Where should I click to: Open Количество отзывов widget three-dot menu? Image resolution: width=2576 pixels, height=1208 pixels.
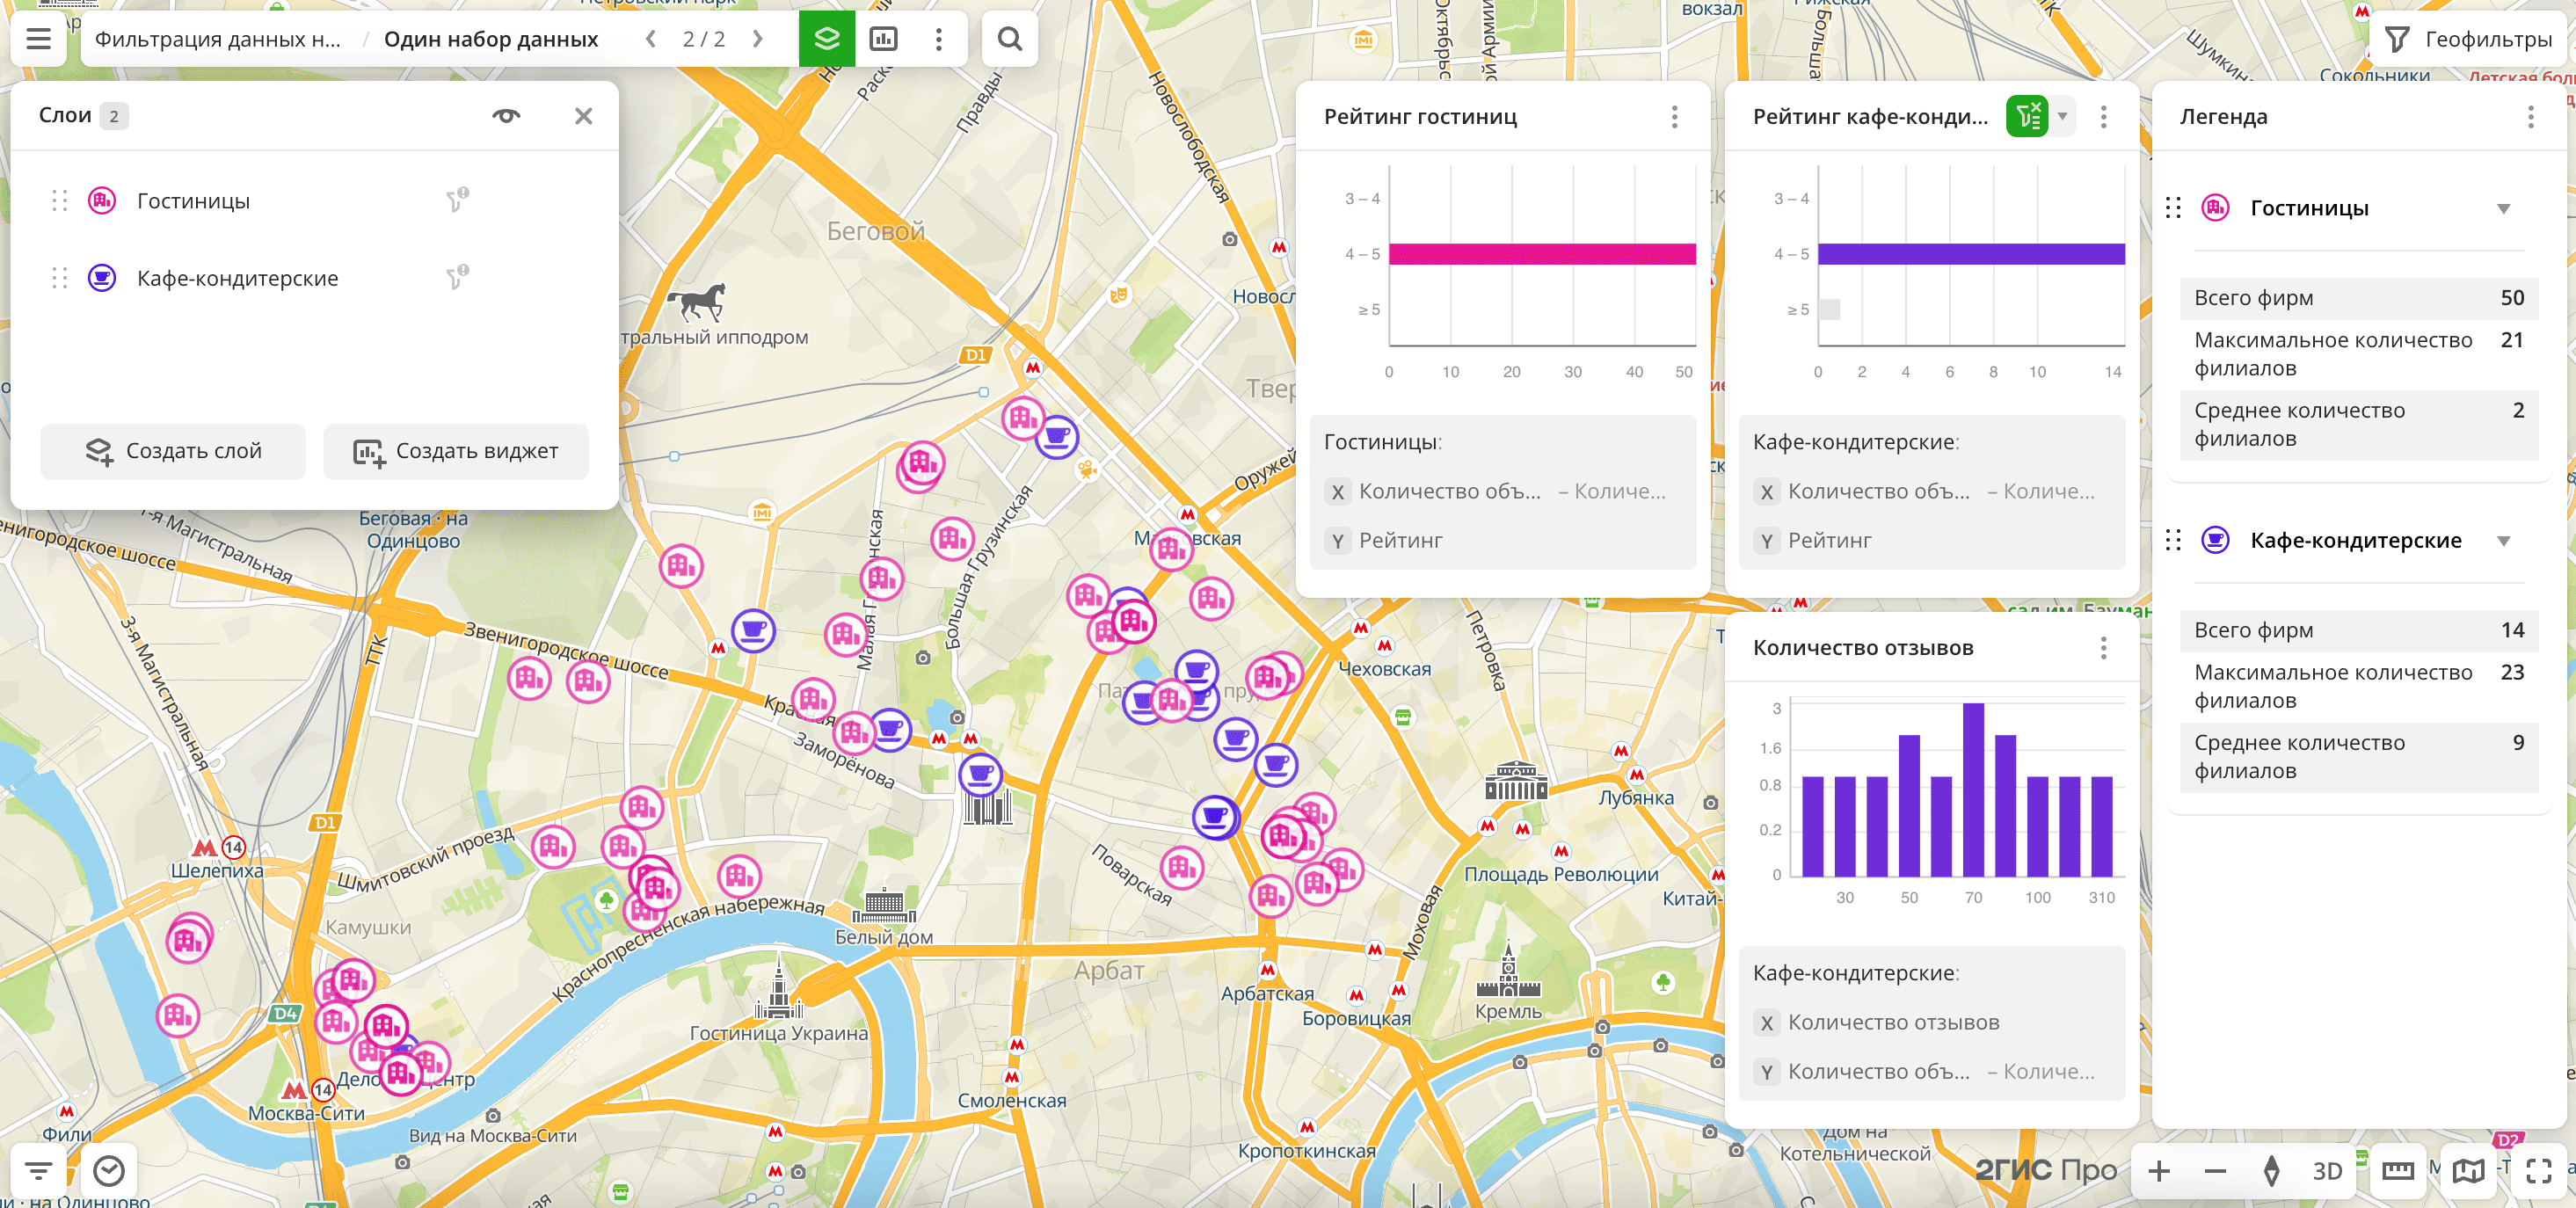[2103, 648]
